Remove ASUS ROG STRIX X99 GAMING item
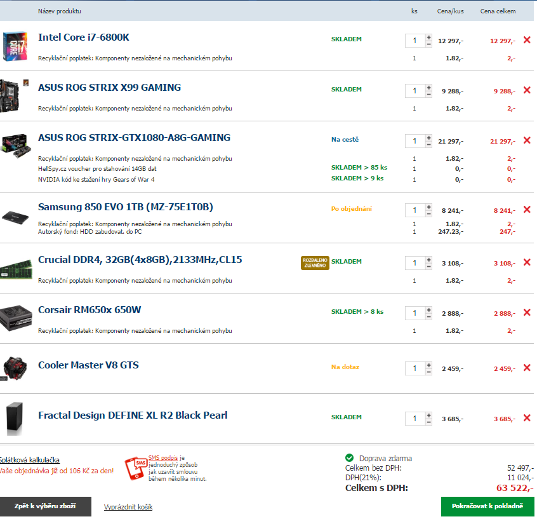This screenshot has height=526, width=537. [527, 90]
